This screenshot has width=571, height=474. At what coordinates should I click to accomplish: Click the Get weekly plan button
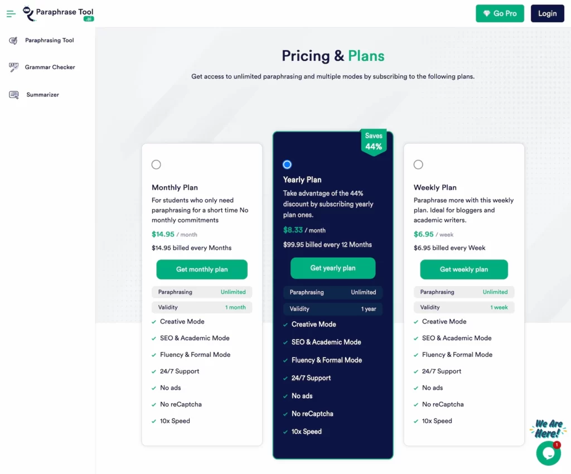(x=463, y=269)
